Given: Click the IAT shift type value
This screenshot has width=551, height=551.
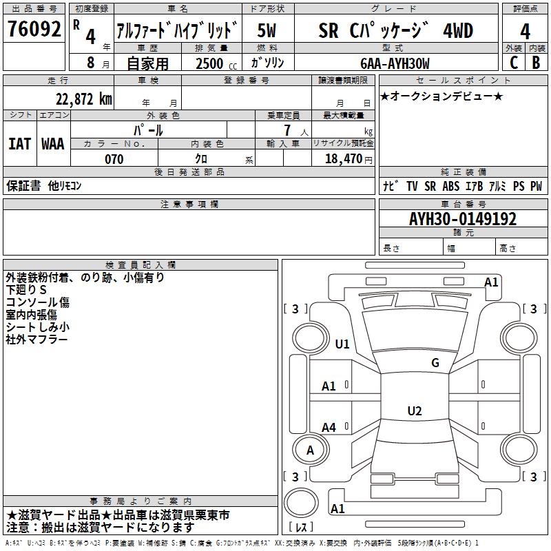Looking at the screenshot, I should (x=19, y=144).
